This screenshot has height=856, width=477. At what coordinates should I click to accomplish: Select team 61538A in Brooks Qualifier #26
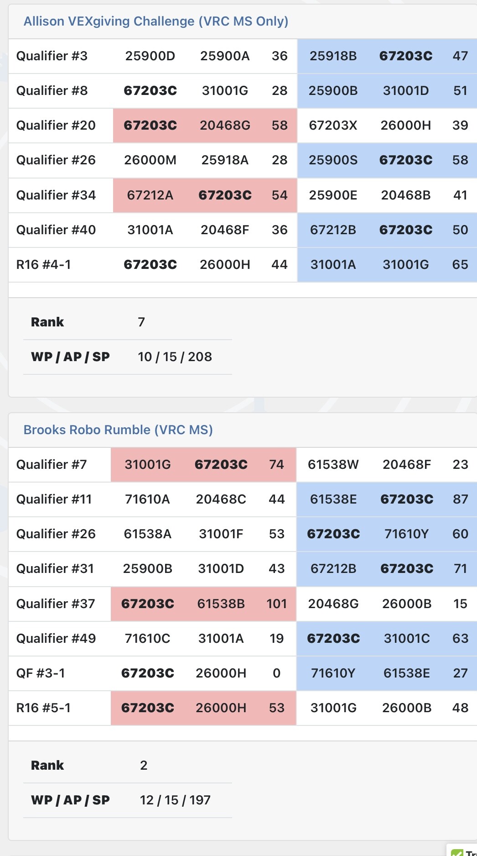[x=147, y=534]
